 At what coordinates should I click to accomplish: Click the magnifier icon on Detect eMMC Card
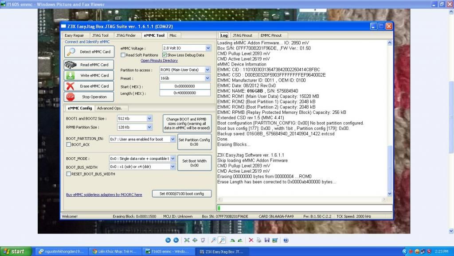(70, 52)
